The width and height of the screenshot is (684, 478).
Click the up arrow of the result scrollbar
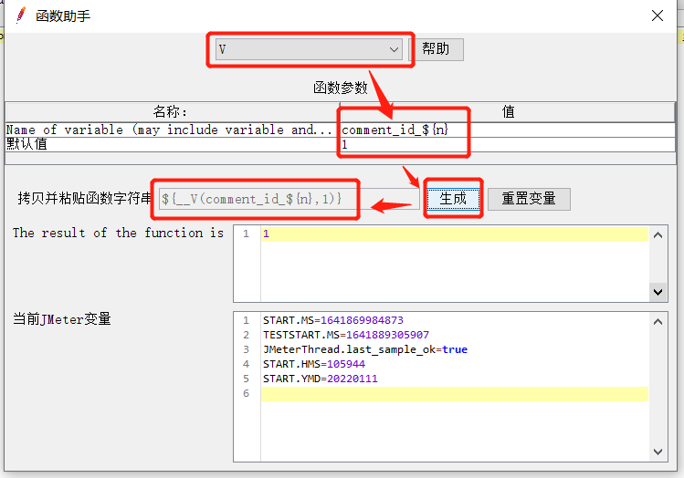coord(658,235)
